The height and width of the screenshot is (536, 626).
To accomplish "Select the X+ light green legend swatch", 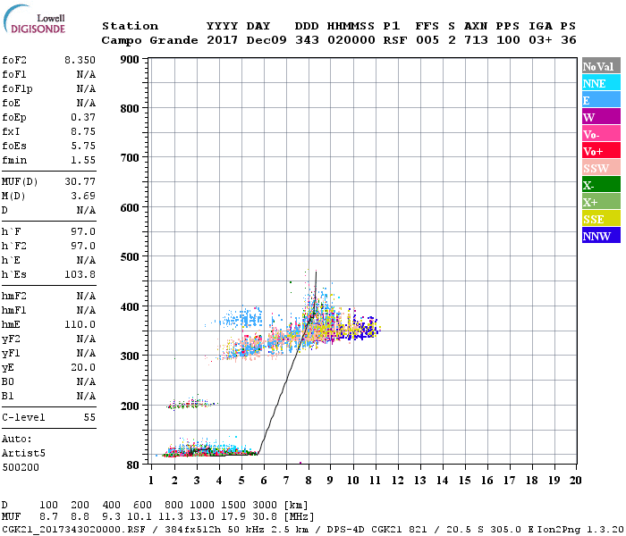I will point(601,202).
